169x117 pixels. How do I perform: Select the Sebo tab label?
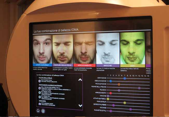pyautogui.click(x=132, y=66)
